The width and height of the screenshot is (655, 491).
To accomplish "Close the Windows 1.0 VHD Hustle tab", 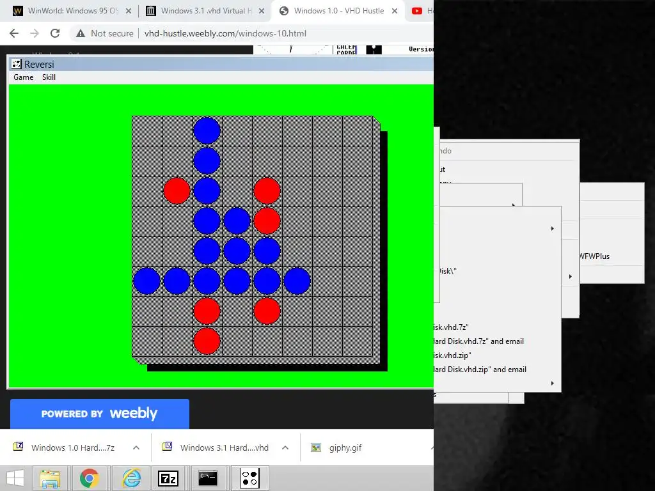I will click(394, 12).
